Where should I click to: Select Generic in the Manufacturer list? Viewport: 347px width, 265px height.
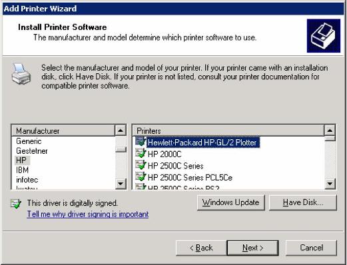point(29,141)
